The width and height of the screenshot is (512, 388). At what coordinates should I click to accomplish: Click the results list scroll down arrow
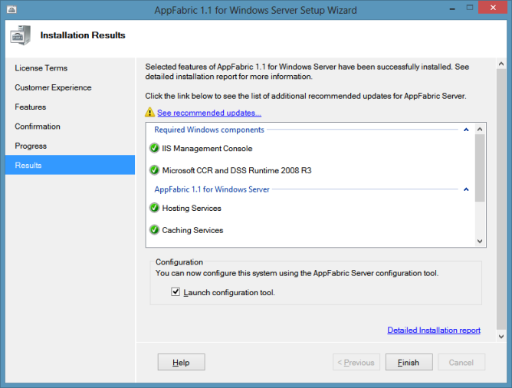point(481,241)
